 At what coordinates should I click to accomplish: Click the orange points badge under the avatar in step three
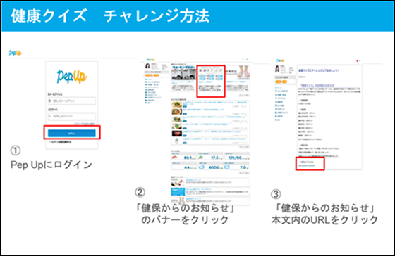[x=281, y=82]
